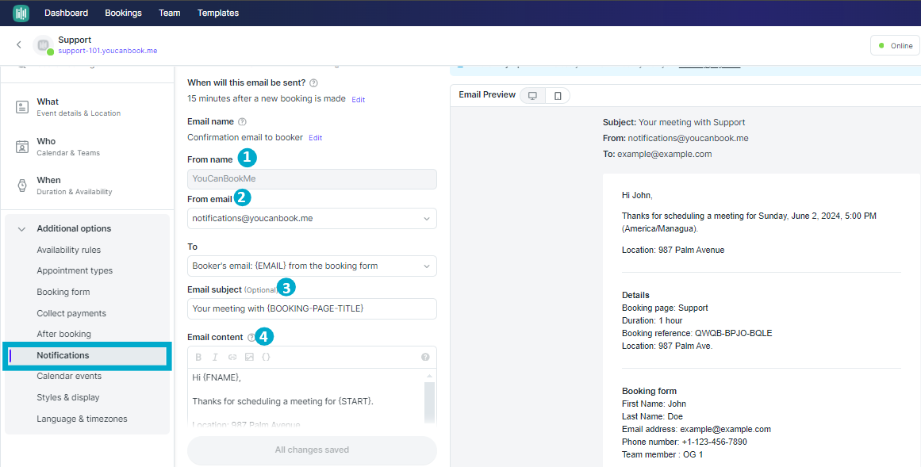Insert a link in email content
Screen dimensions: 921x467
232,357
